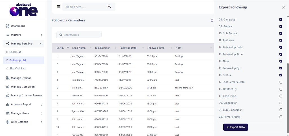
Task: Click the Followup Time column header
Action: coord(156,48)
